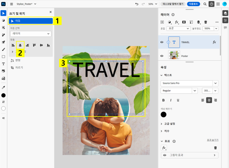Select the Move tool in the left toolbar

3,13
